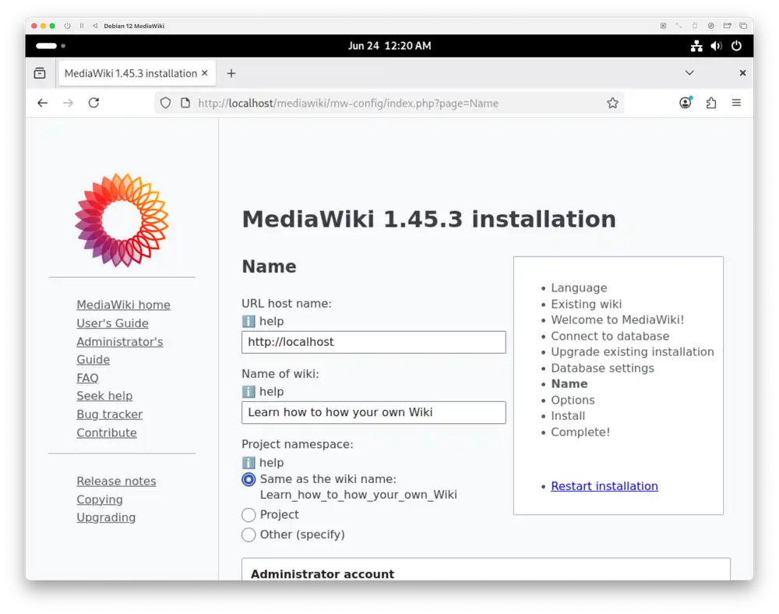Choose the 'Other (specify)' radio button

249,535
